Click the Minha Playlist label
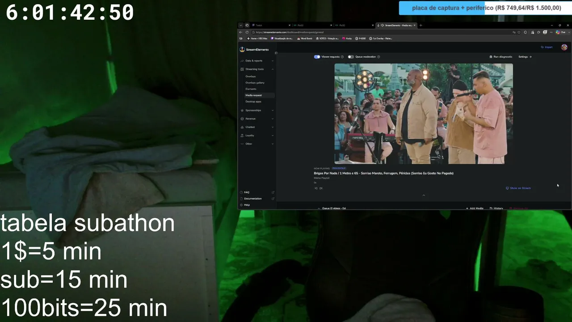The image size is (572, 322). click(x=322, y=178)
